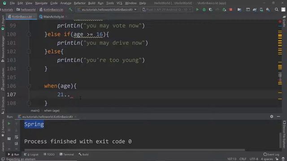Open Layout Captures side panel

click(3, 79)
